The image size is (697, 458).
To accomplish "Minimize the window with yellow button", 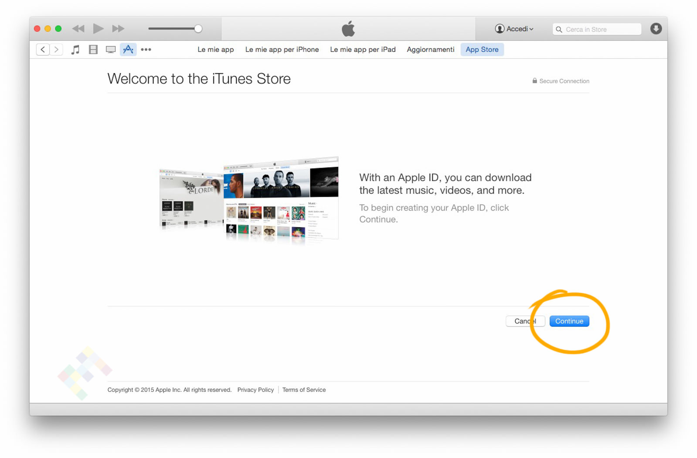I will click(48, 29).
